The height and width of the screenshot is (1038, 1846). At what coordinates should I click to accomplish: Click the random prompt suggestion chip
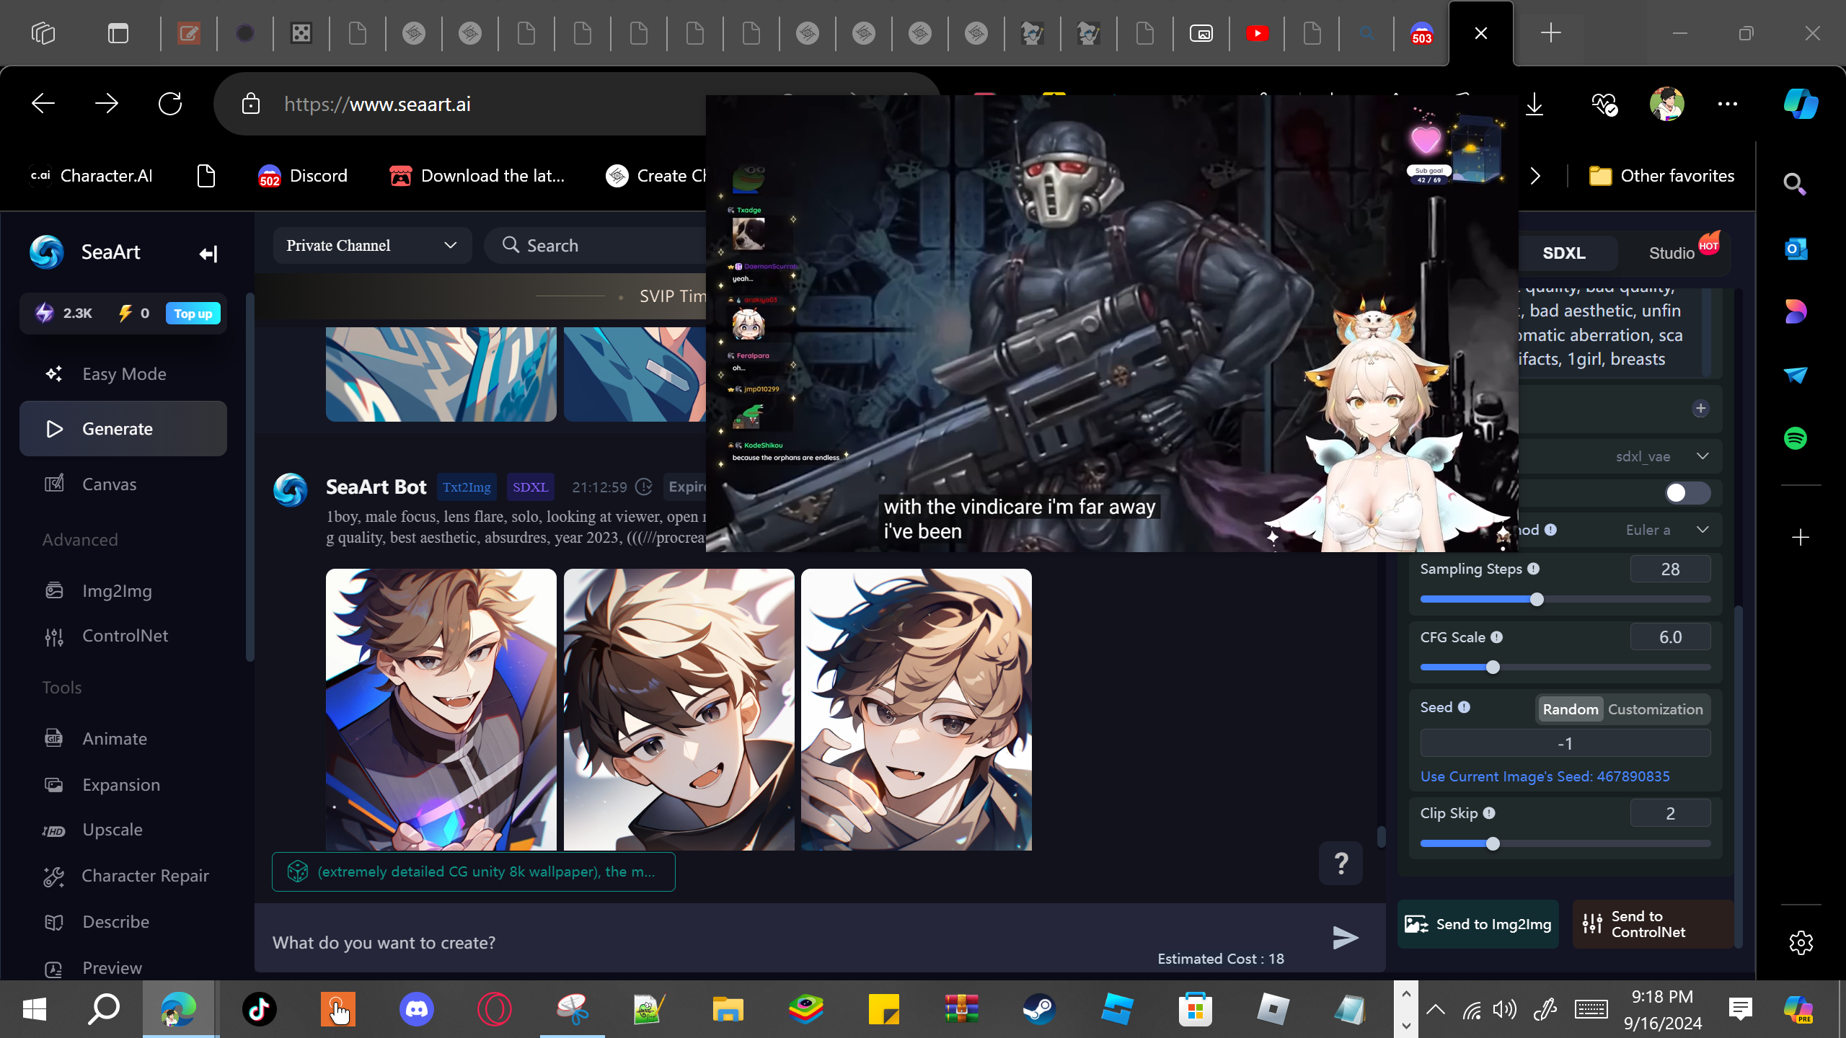pos(474,872)
